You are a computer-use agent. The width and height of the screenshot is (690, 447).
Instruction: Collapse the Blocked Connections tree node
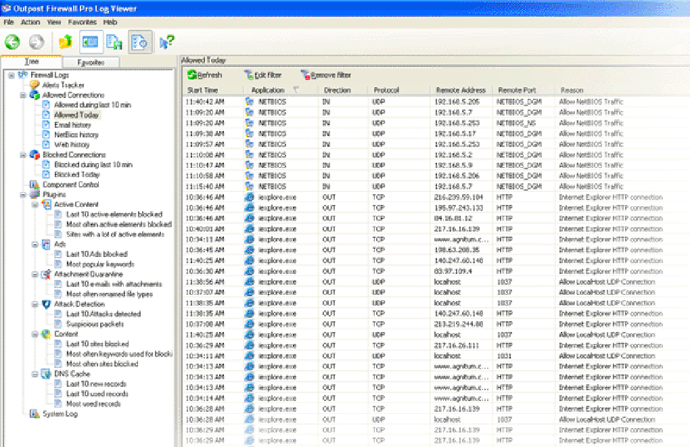pos(23,155)
